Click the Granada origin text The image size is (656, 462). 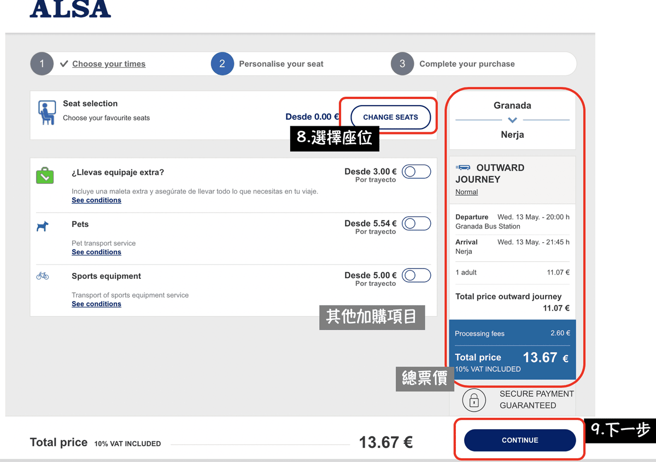[x=512, y=106]
